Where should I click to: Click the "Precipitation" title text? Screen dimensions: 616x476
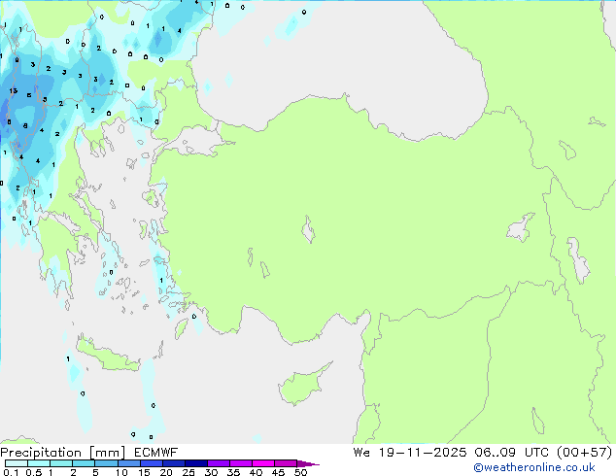click(x=41, y=453)
